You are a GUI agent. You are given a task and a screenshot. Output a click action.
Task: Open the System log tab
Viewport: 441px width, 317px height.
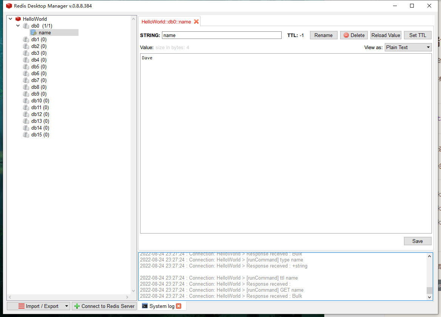click(162, 306)
